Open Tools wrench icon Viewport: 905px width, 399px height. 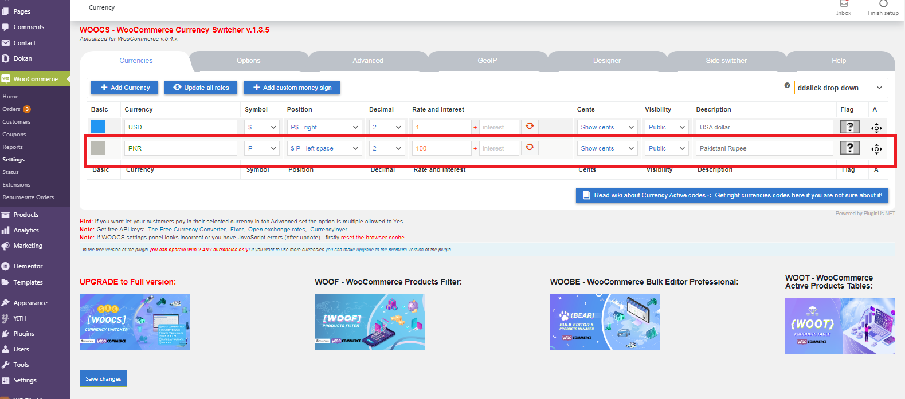(6, 365)
